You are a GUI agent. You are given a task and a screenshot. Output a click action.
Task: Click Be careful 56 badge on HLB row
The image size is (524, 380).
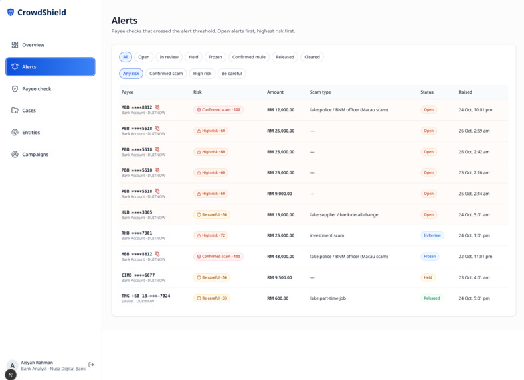(212, 214)
